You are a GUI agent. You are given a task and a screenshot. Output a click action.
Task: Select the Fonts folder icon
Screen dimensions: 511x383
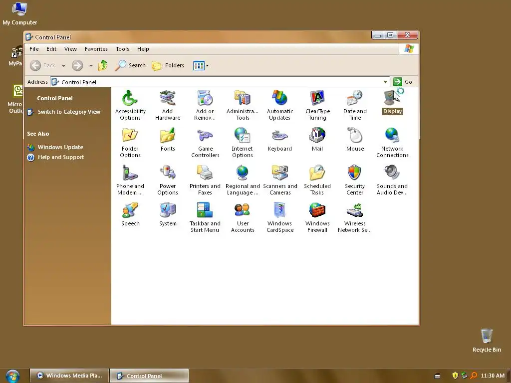(168, 140)
